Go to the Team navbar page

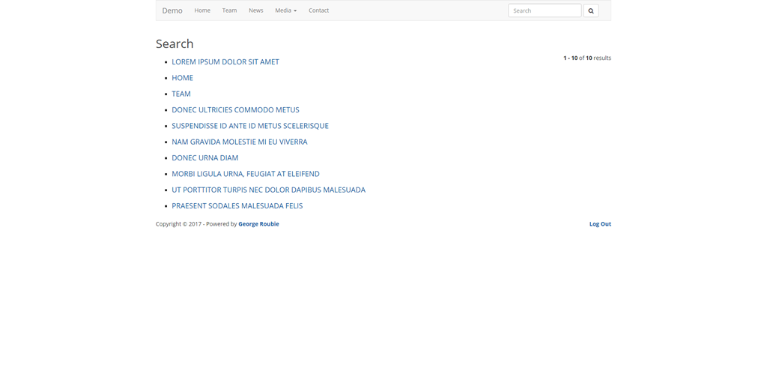pos(229,10)
